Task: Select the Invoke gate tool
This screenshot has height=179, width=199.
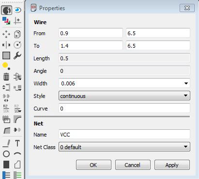Action: 17,130
